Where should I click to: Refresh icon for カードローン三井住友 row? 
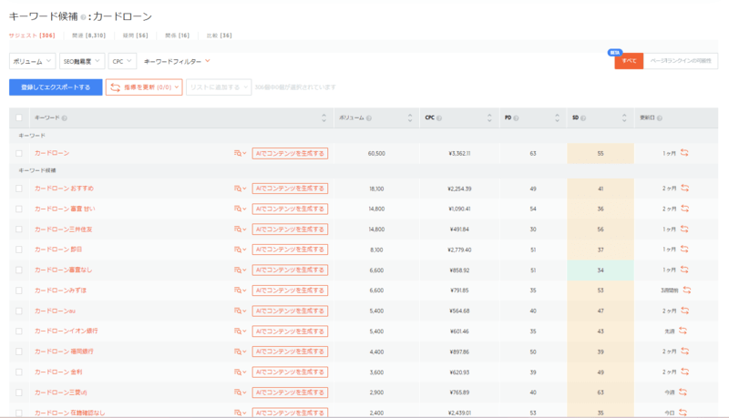(684, 229)
